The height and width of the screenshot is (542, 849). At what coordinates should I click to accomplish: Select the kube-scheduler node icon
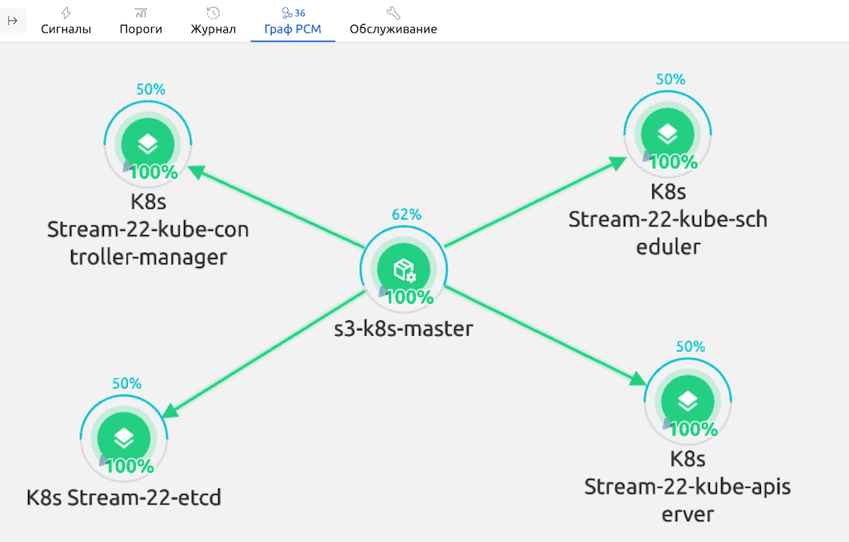pos(668,134)
